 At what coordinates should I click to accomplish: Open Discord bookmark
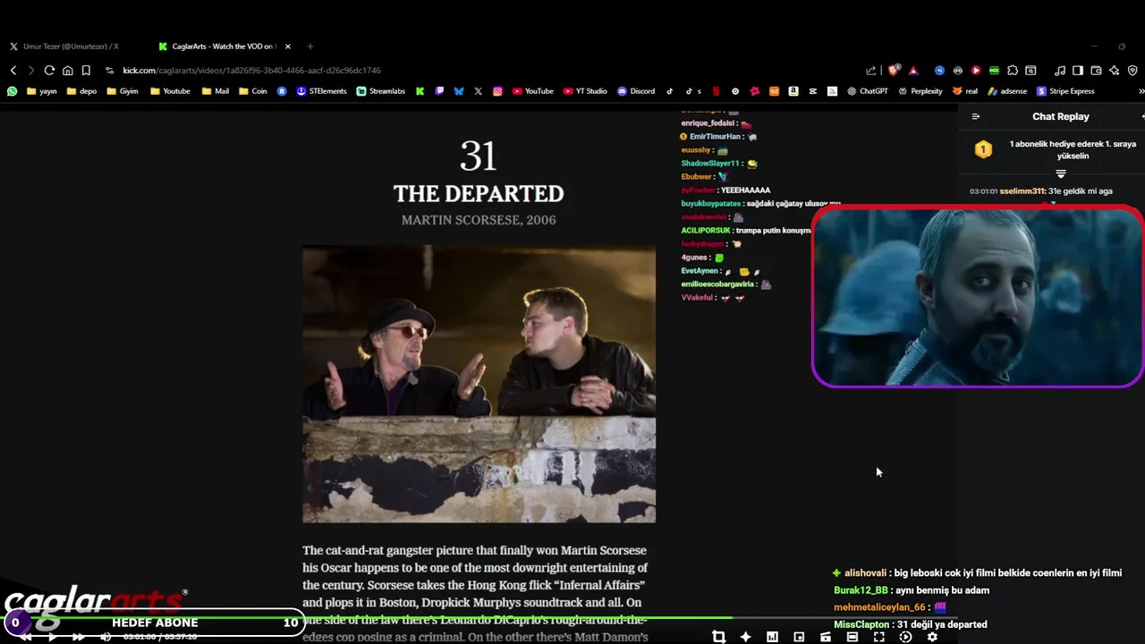pos(636,91)
